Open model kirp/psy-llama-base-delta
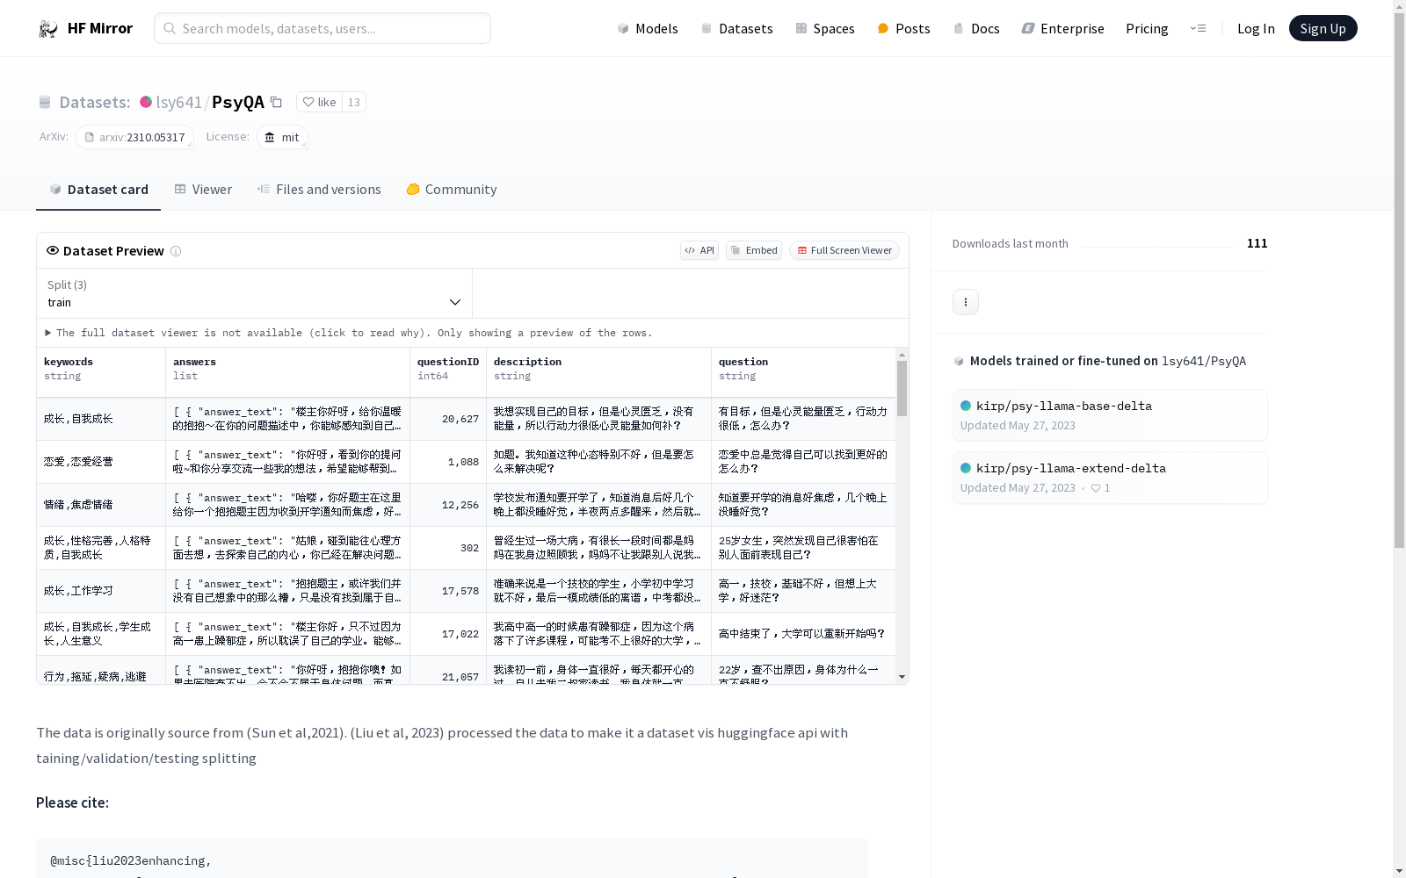 pos(1110,415)
